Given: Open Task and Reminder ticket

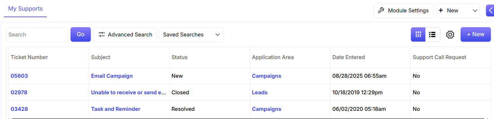Looking at the screenshot, I should [x=116, y=109].
